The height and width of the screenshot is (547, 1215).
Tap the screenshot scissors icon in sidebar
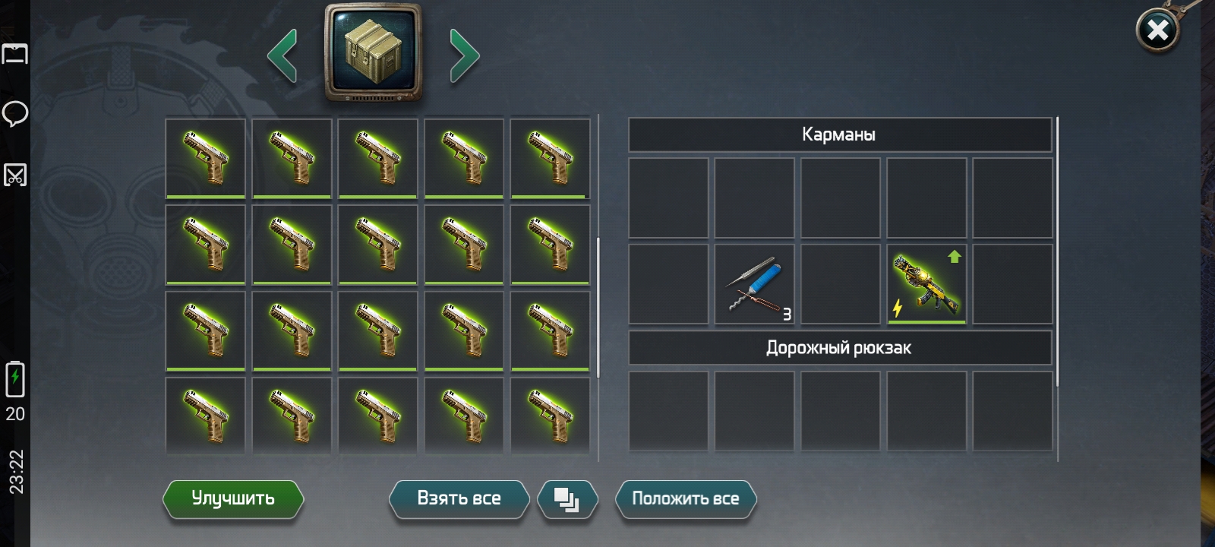[x=15, y=175]
